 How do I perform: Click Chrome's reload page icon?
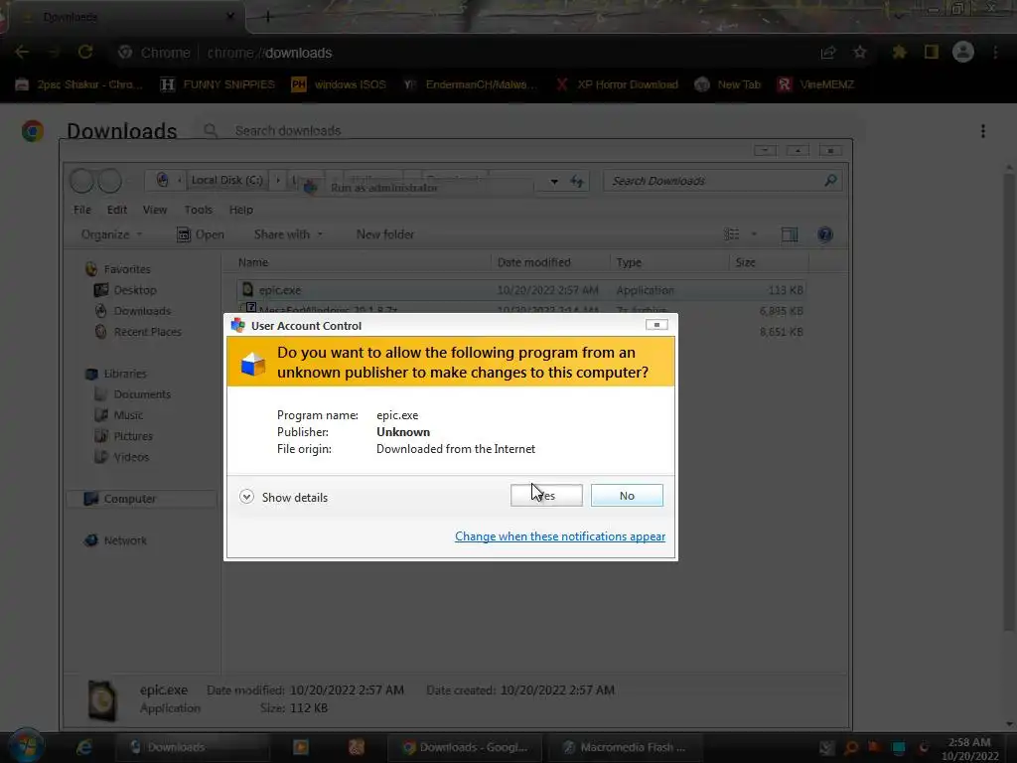[85, 52]
